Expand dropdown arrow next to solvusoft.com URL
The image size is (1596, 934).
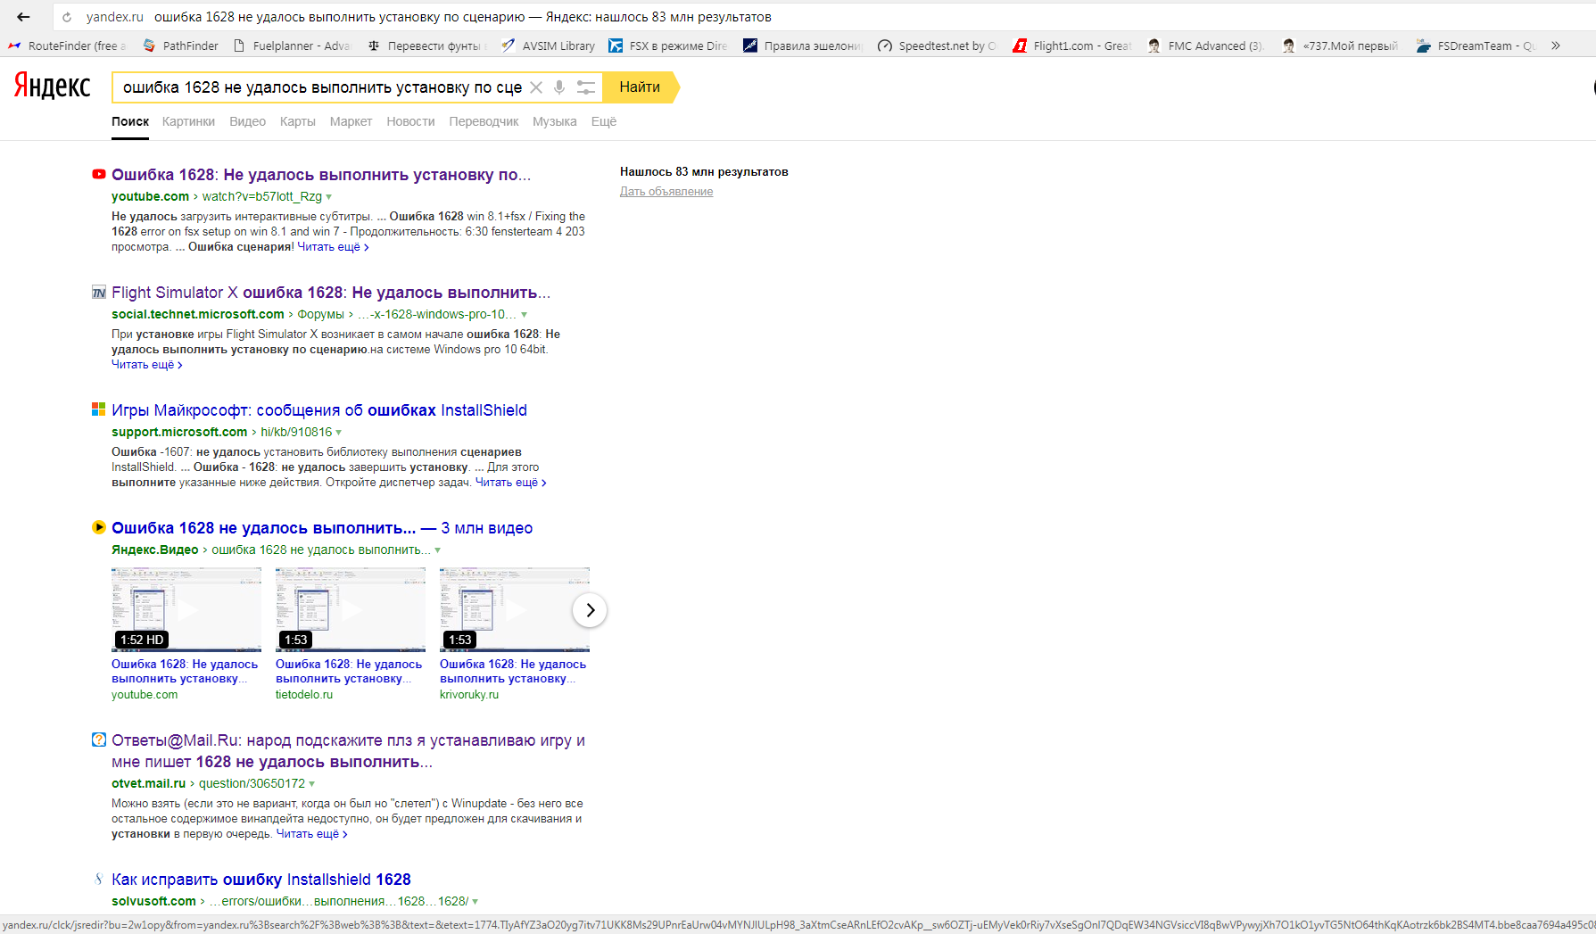point(475,902)
